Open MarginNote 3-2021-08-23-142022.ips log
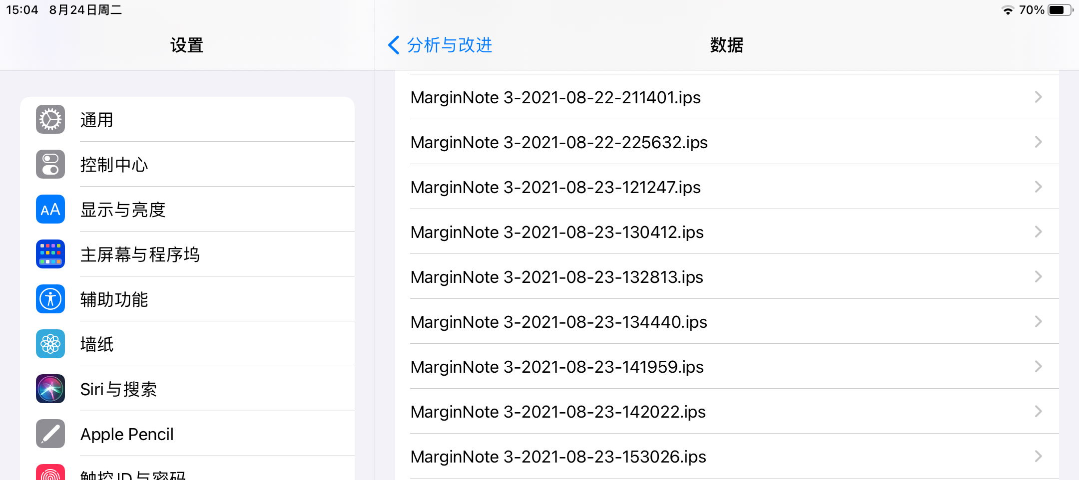1079x480 pixels. tap(727, 411)
